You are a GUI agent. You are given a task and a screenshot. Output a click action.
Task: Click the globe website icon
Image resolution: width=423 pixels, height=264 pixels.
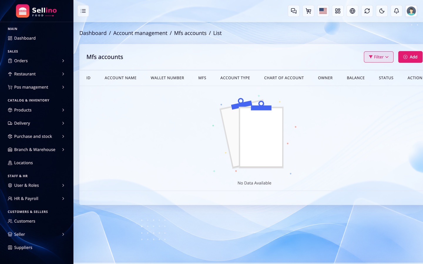point(352,11)
